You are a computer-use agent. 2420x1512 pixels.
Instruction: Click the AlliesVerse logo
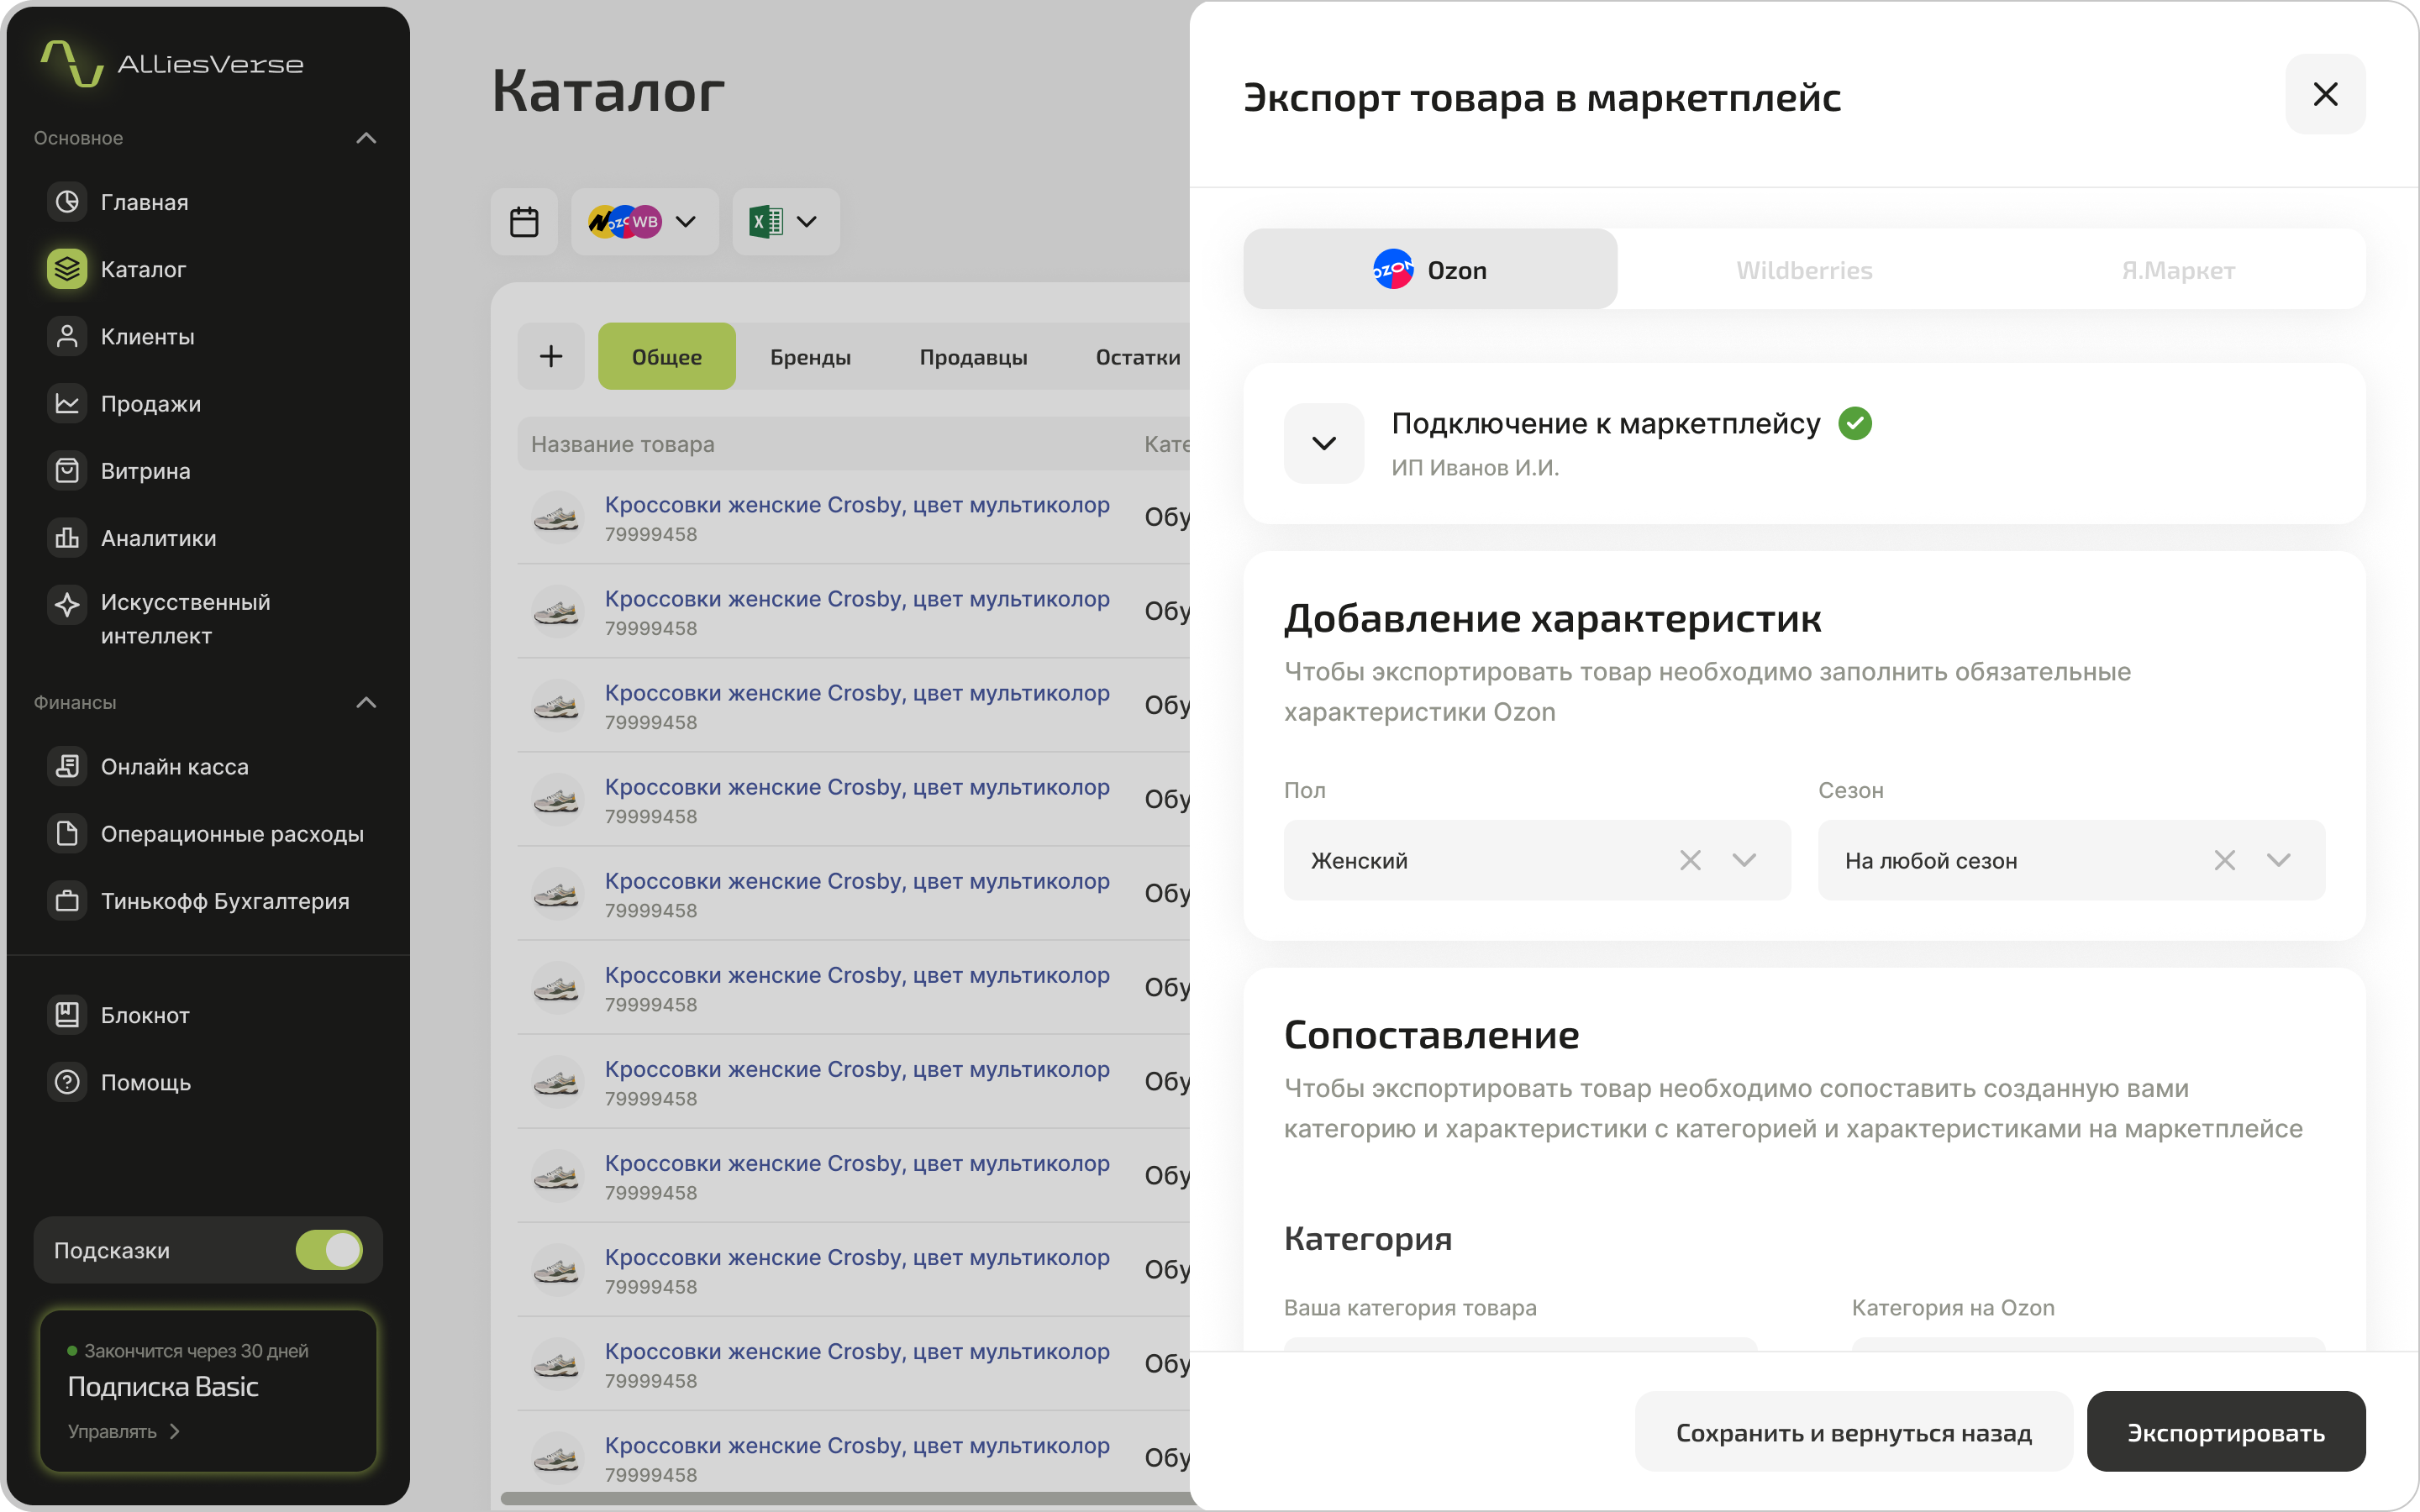(x=171, y=64)
